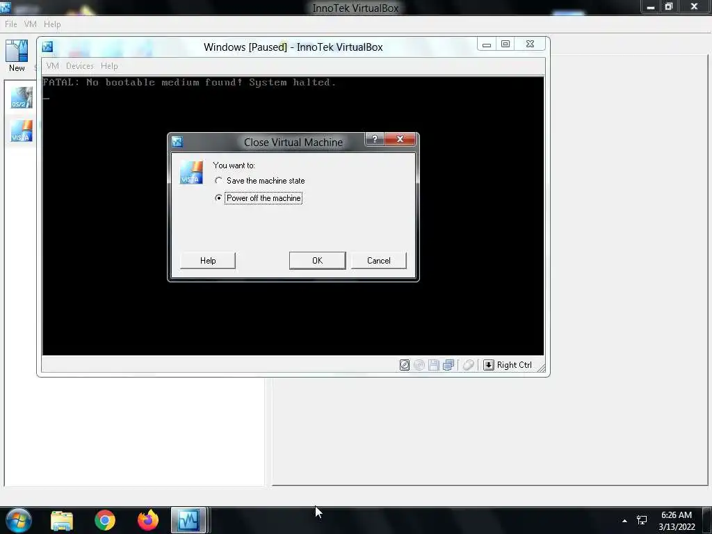This screenshot has height=534, width=712.
Task: Minimize the Windows [Paused] VM window
Action: 487,44
